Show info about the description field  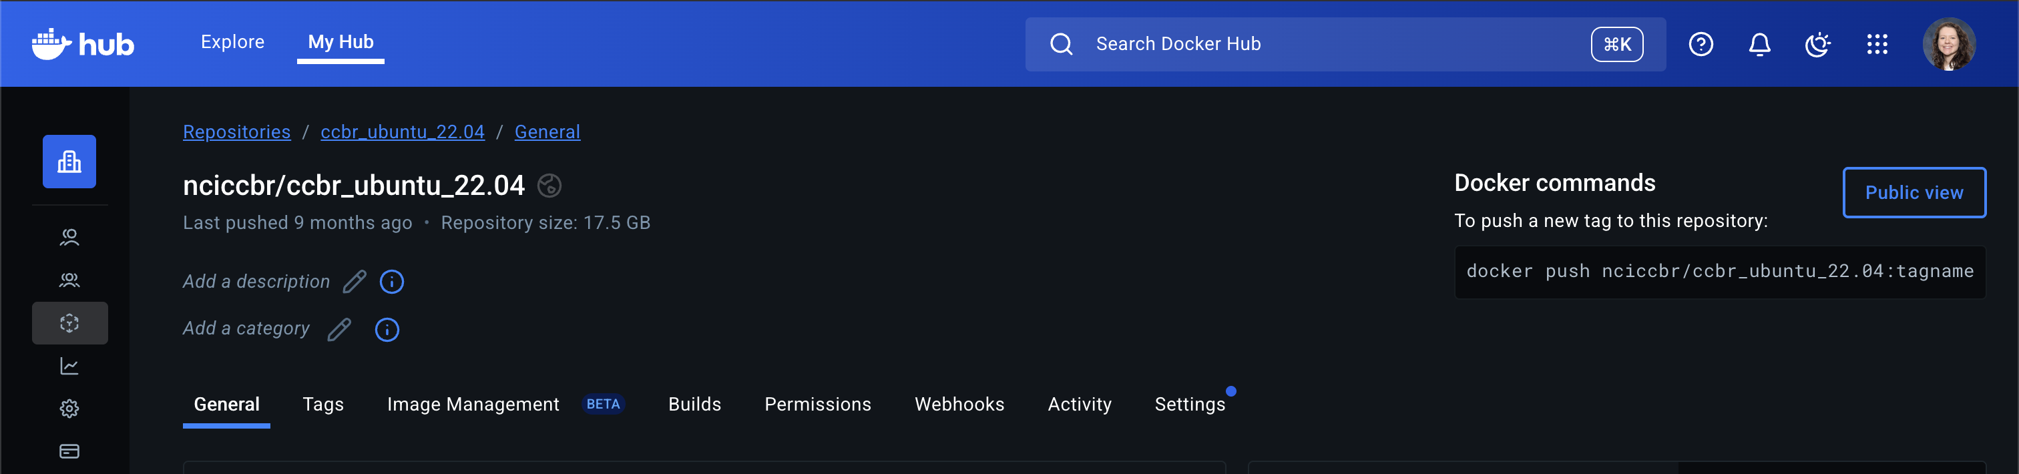point(391,281)
